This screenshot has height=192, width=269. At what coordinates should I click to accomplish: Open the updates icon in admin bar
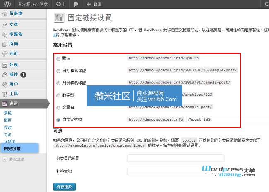tap(58, 4)
